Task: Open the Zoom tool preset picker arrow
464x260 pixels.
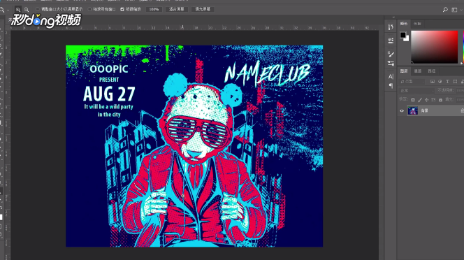Action: tap(8, 10)
